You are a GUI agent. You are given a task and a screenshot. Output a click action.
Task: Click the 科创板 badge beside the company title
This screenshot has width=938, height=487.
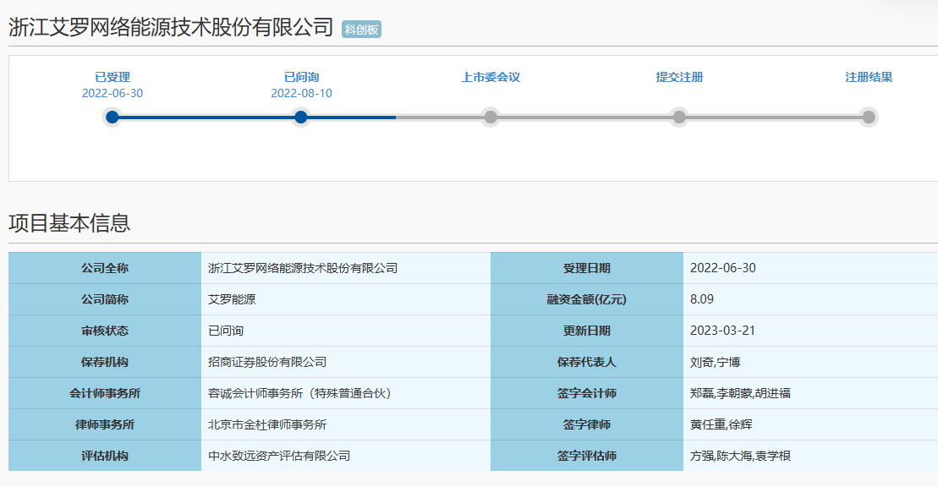[x=361, y=30]
